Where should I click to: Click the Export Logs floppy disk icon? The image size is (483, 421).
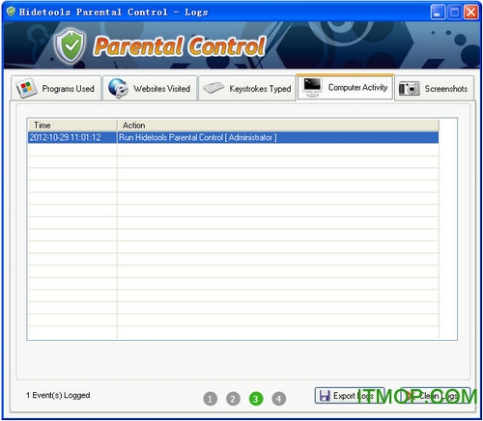click(325, 396)
